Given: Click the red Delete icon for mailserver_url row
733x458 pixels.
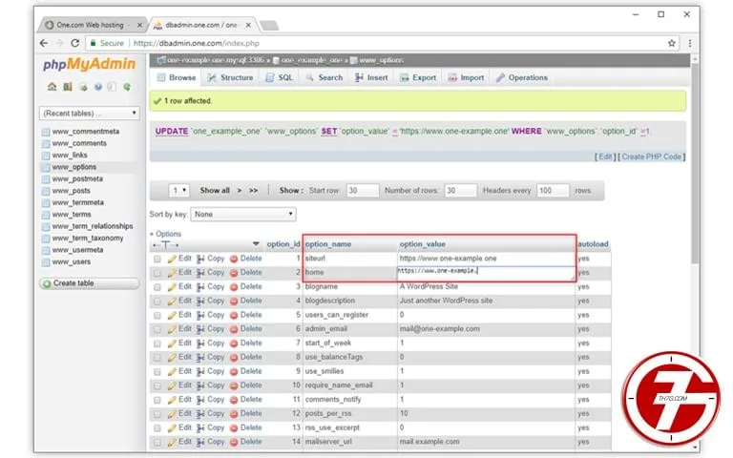Looking at the screenshot, I should tap(234, 442).
